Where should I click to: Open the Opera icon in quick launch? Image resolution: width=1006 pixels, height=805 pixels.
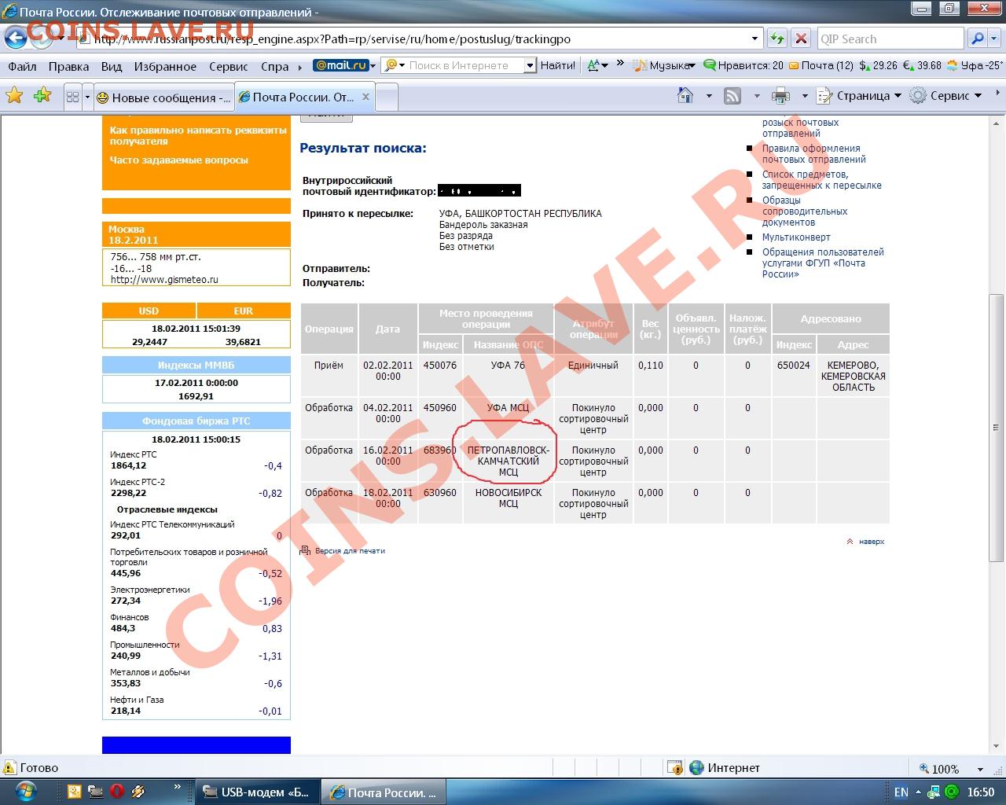pos(116,792)
